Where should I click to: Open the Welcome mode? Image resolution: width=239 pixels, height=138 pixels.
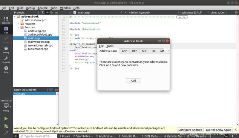click(x=6, y=20)
